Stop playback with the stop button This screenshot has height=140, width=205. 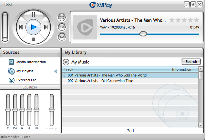point(33,39)
